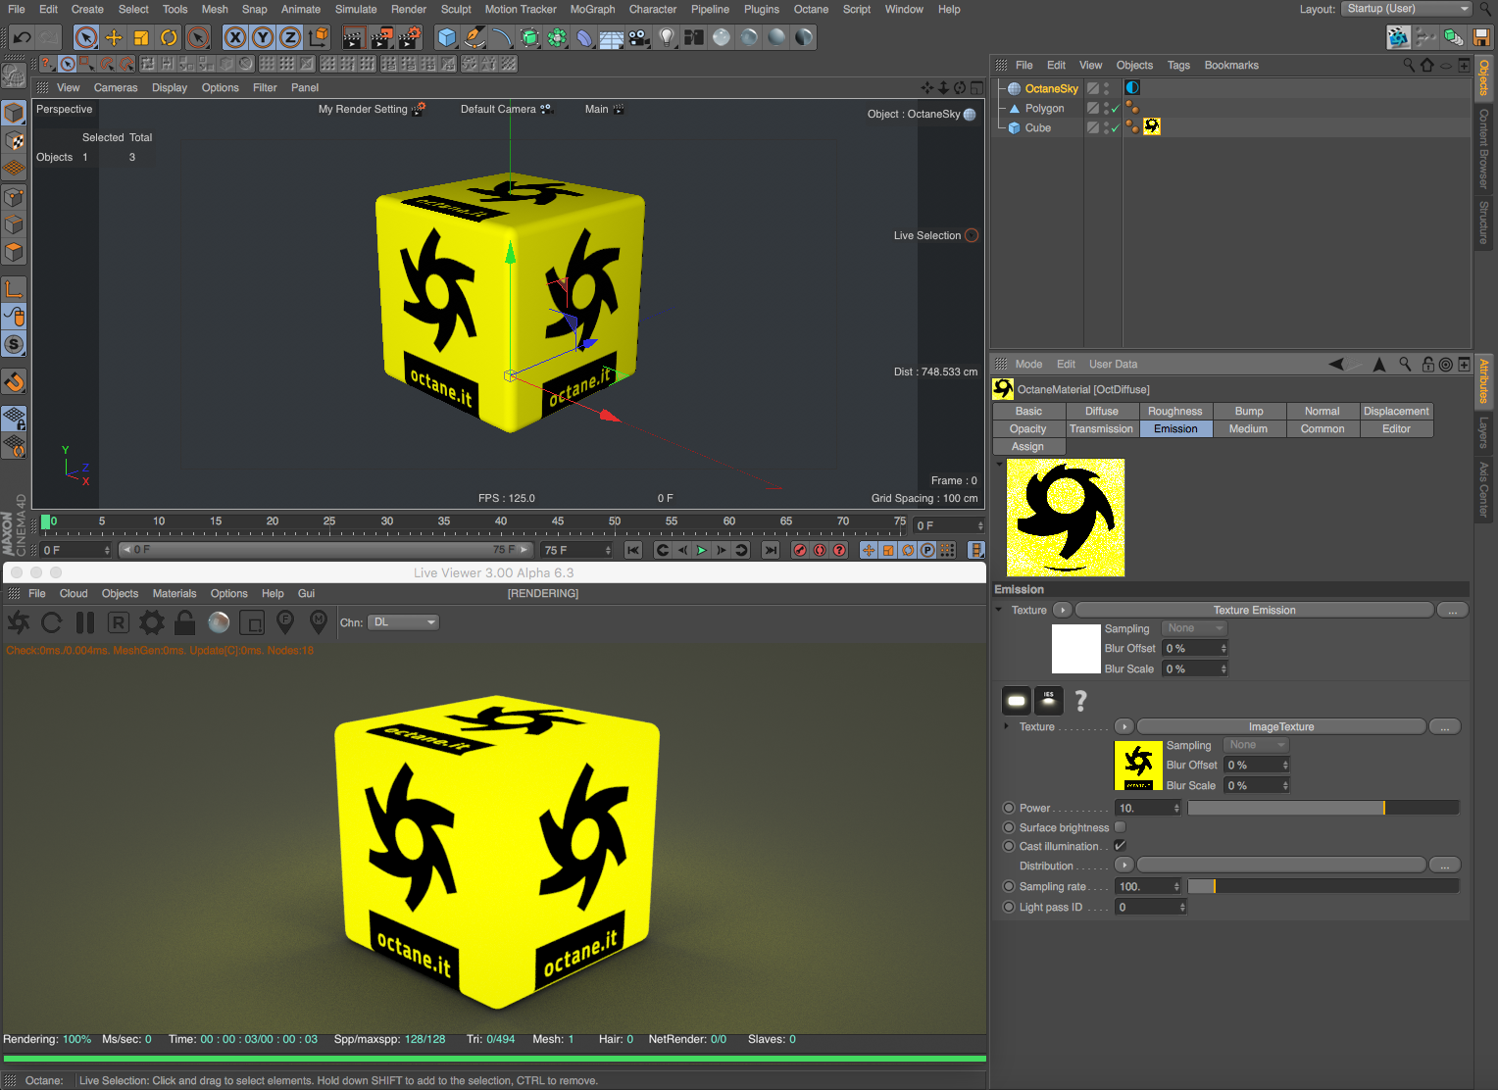The height and width of the screenshot is (1090, 1498).
Task: Expand the ImageTexture row triangle
Action: (1007, 726)
